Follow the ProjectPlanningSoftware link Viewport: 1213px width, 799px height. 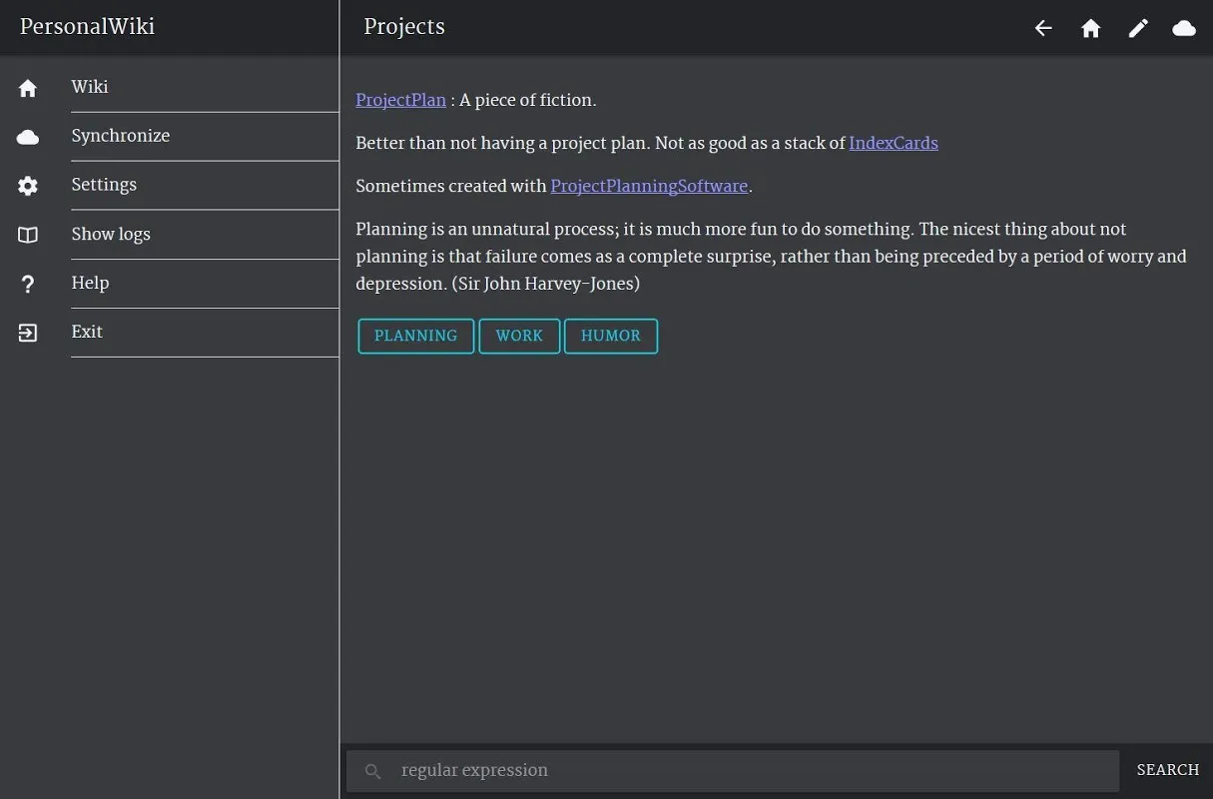pyautogui.click(x=649, y=186)
